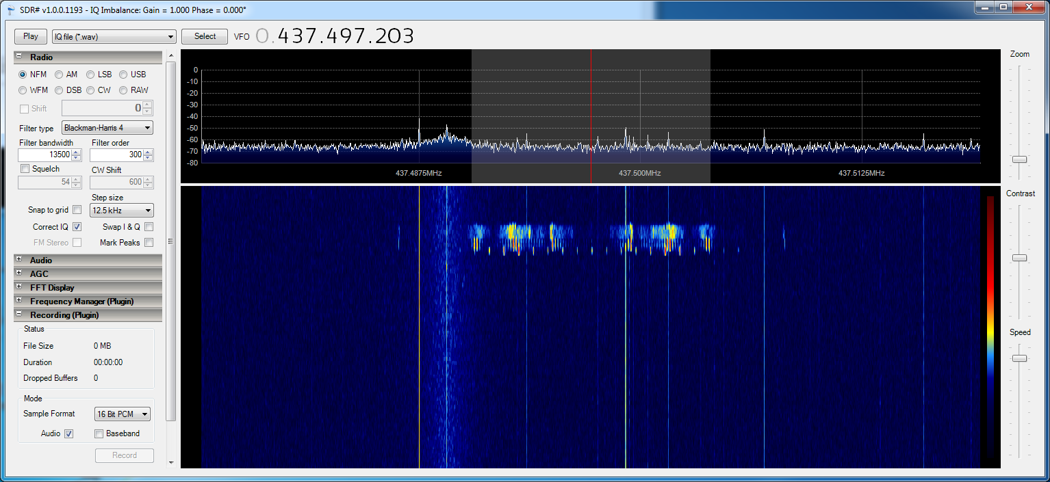
Task: Toggle the Correct IQ checkbox
Action: pos(77,226)
